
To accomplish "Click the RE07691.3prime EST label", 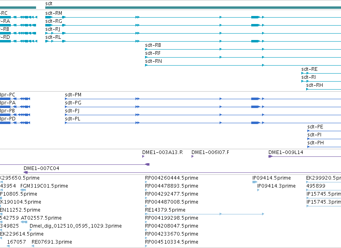I will tap(52, 242).
